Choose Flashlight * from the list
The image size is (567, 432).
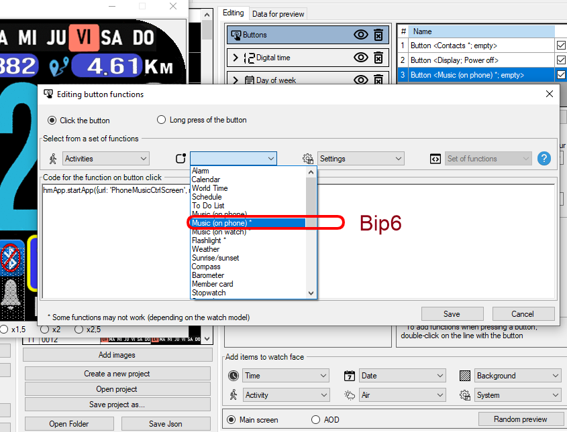209,240
